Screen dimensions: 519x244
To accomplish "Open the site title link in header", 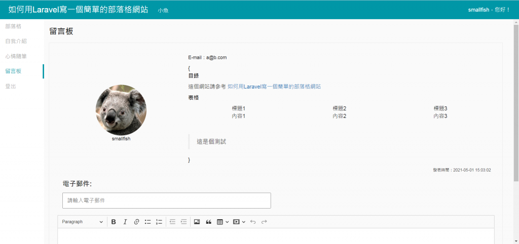I will pos(78,9).
